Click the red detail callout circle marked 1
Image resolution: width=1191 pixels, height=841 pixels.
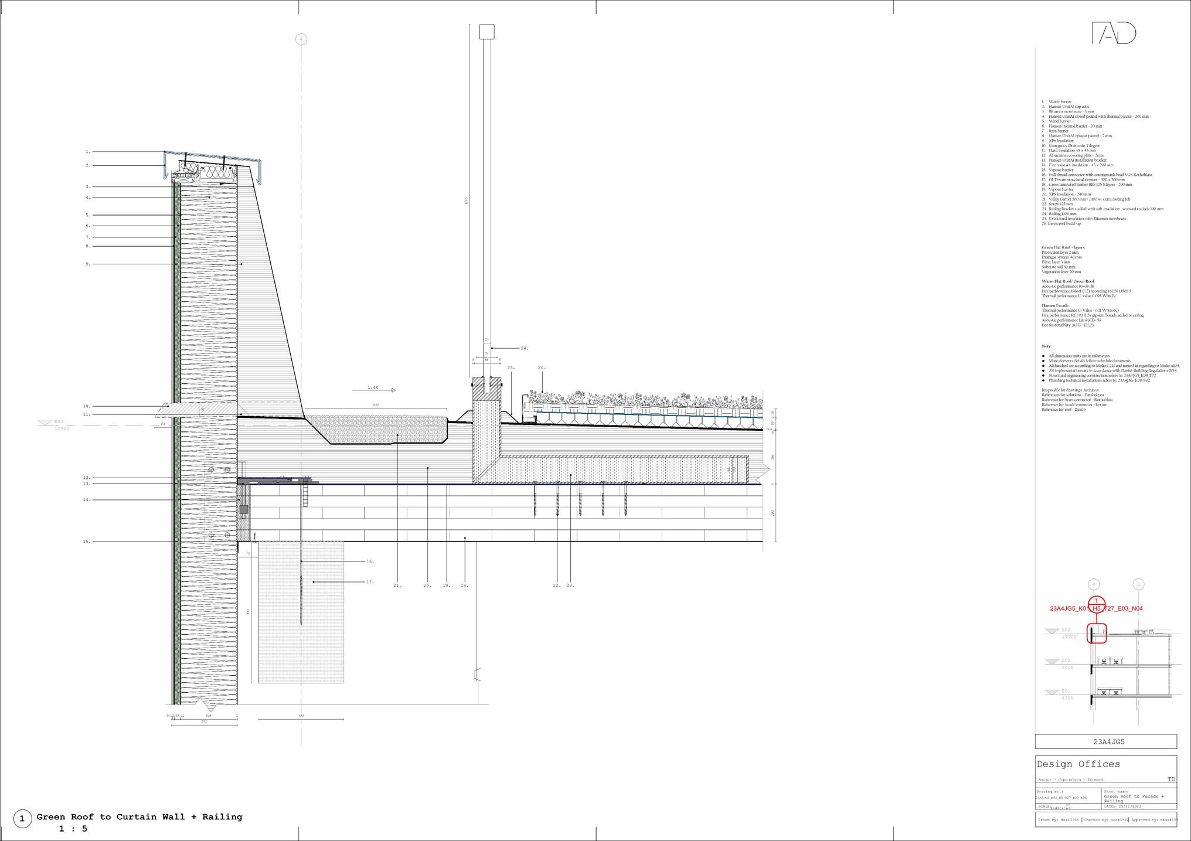[1096, 602]
